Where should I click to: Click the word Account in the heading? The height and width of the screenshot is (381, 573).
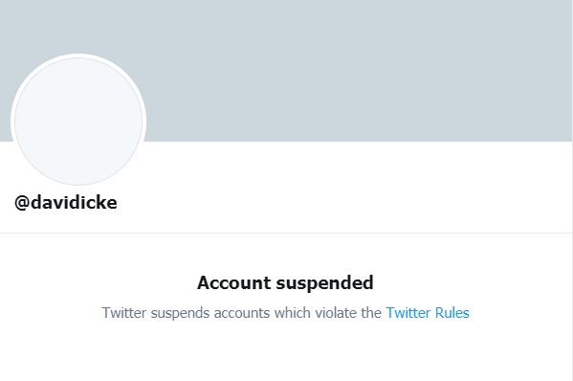click(x=233, y=282)
